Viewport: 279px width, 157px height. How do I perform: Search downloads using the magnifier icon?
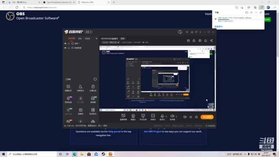coord(251,13)
